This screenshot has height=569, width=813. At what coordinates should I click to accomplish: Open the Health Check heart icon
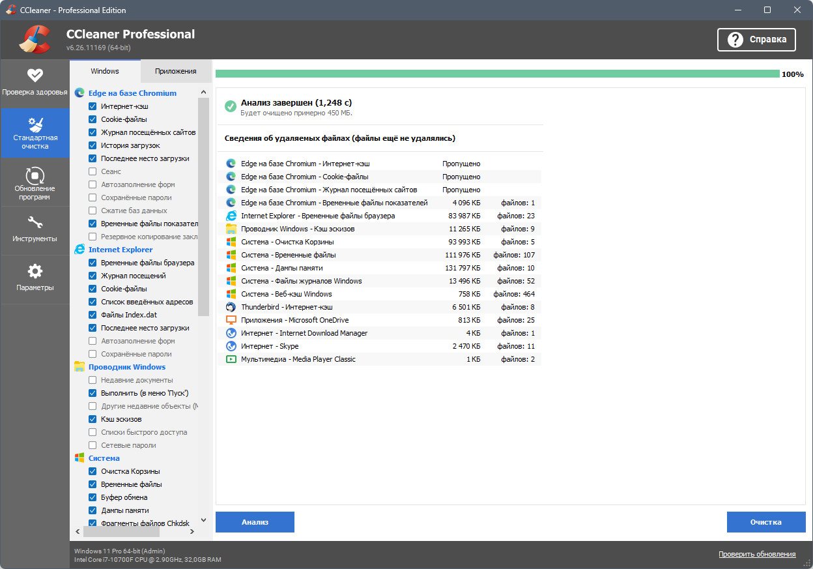(x=35, y=76)
